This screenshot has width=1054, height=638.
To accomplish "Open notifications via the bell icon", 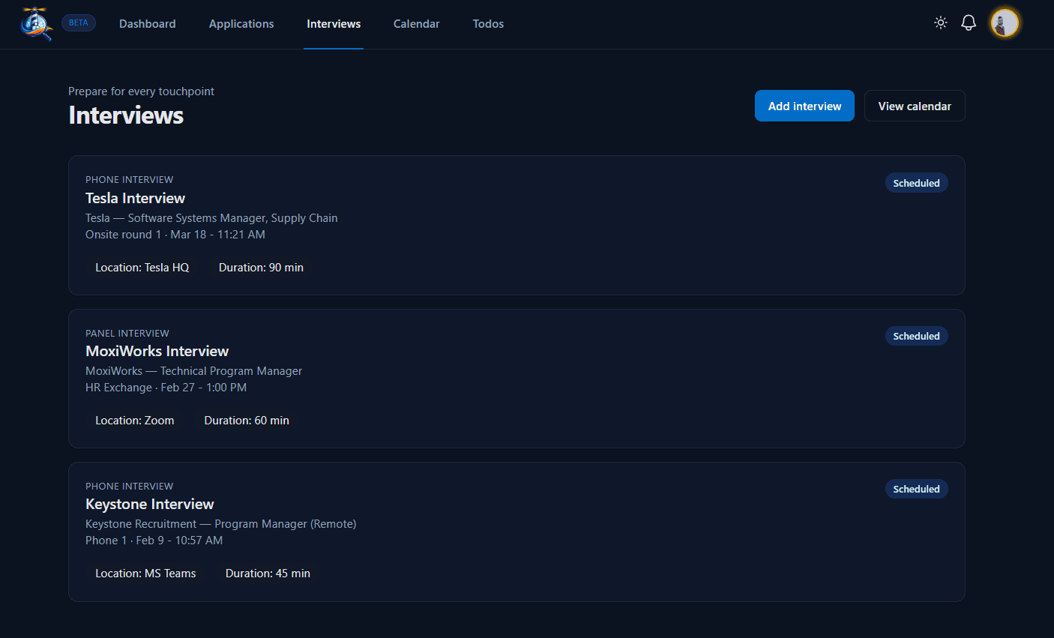I will click(x=969, y=23).
